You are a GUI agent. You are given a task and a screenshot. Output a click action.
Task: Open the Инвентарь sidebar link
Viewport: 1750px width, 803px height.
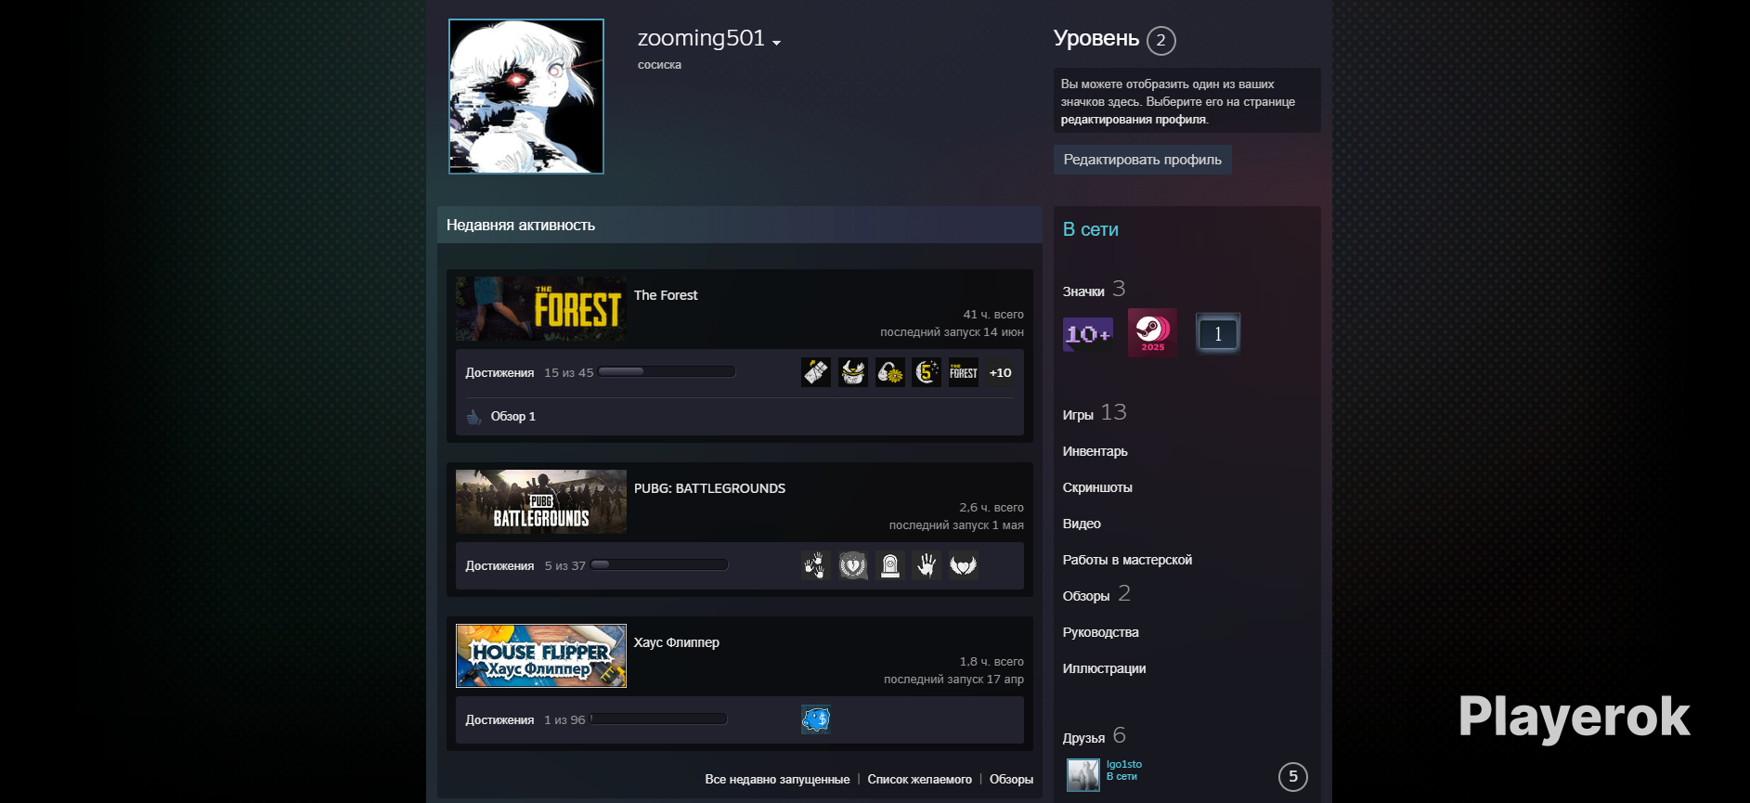(x=1095, y=451)
